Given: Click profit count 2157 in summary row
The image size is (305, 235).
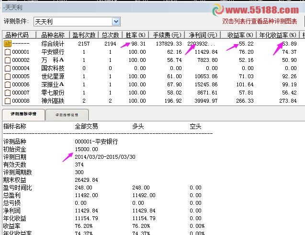Looking at the screenshot, I should pos(84,44).
